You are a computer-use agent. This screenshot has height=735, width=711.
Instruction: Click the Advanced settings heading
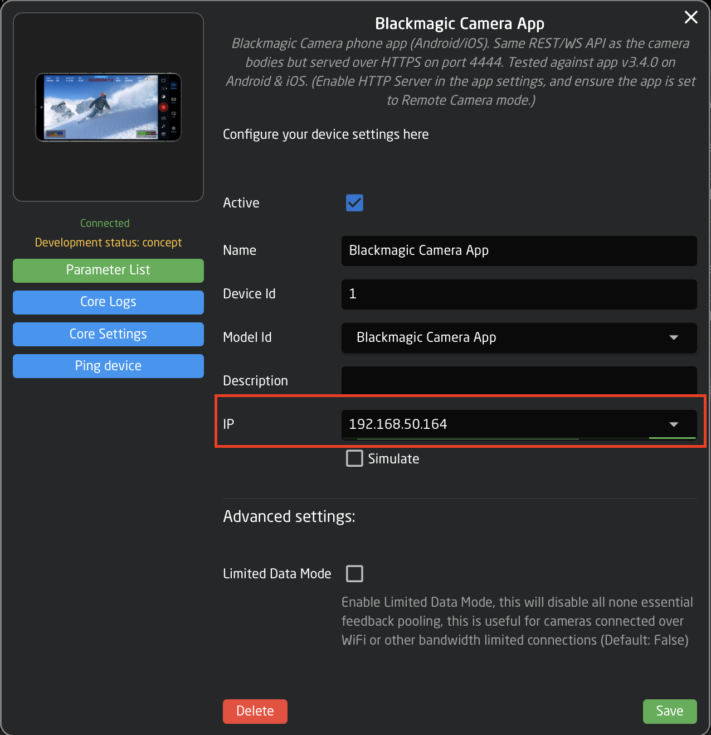(289, 516)
